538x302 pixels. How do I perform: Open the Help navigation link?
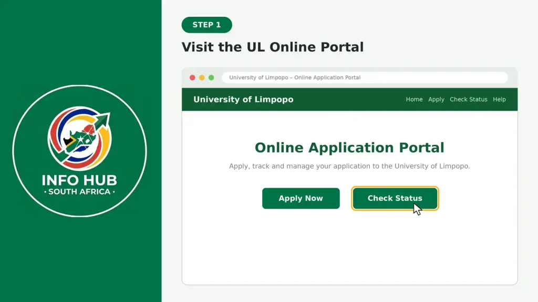pos(499,99)
